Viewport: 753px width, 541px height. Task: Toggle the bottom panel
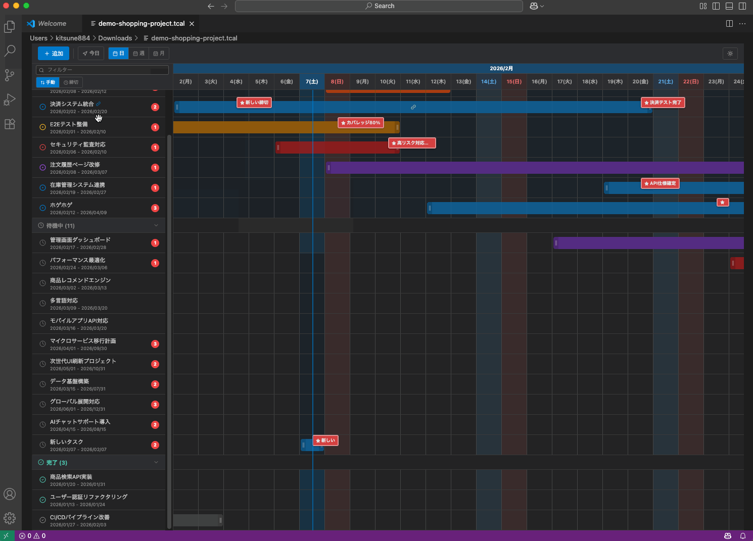[729, 6]
